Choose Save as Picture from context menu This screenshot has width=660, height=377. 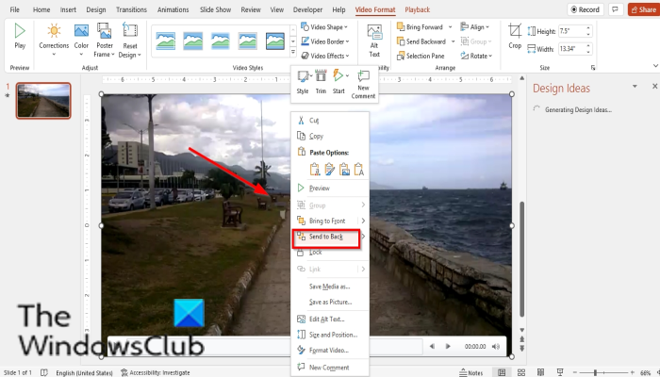[330, 302]
